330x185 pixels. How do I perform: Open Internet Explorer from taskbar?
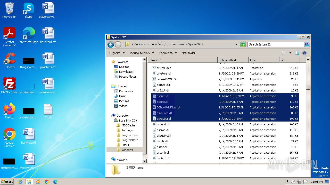(20, 182)
